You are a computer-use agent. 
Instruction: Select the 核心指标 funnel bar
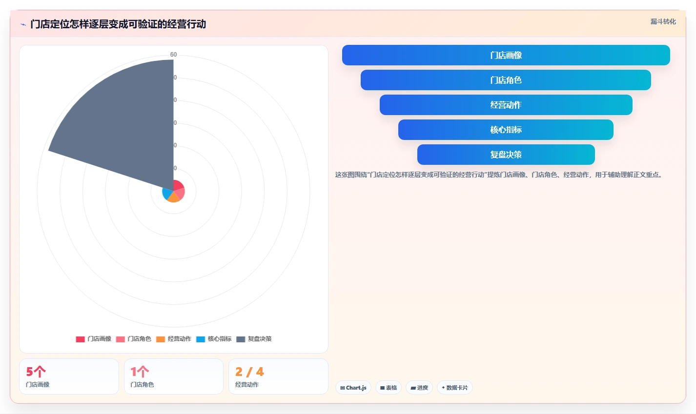[506, 130]
